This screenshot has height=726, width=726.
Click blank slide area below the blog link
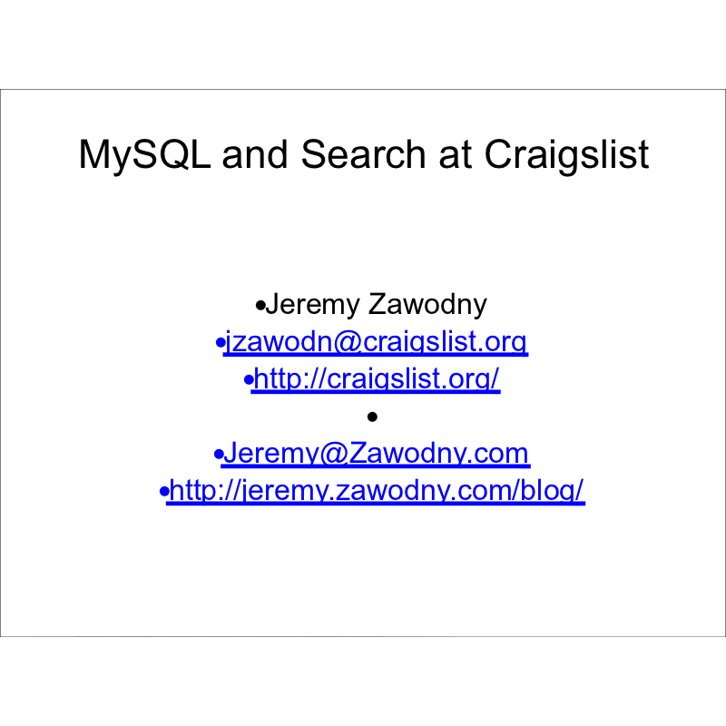pos(363,572)
